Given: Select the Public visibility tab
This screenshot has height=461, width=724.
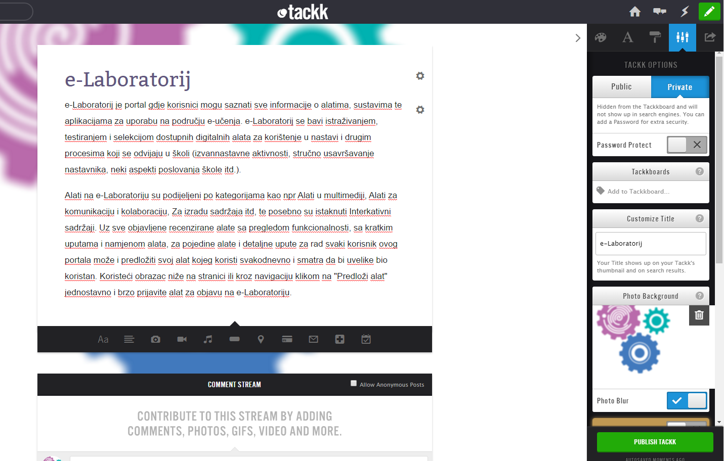Looking at the screenshot, I should 621,87.
